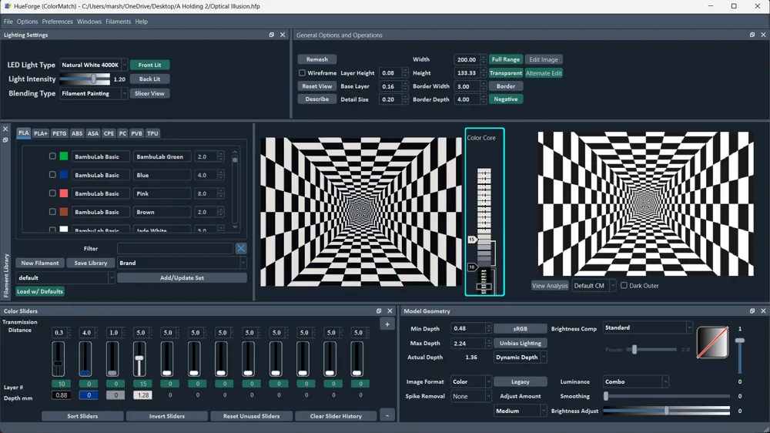The width and height of the screenshot is (770, 433).
Task: Click the Reset View button
Action: 316,86
